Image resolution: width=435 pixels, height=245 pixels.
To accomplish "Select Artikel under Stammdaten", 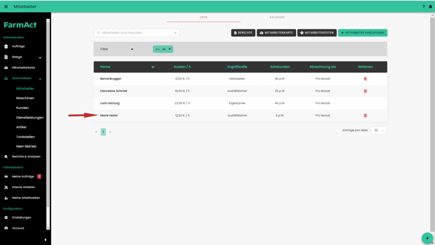I will click(21, 127).
